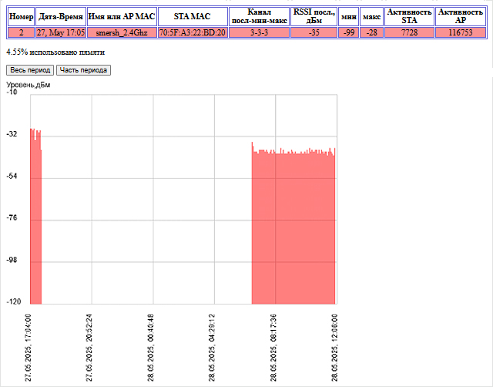Select the "Дата-Время" column header

pos(61,16)
